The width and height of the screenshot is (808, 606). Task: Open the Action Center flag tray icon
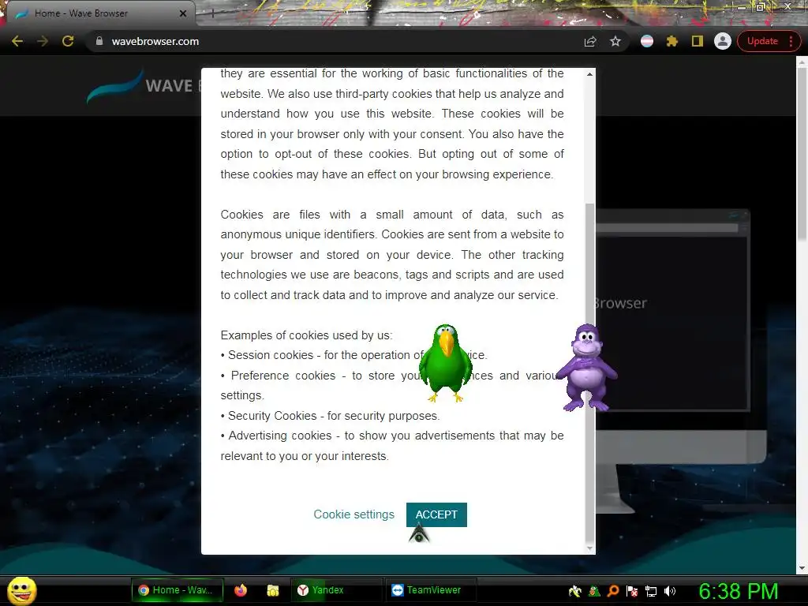tap(632, 591)
